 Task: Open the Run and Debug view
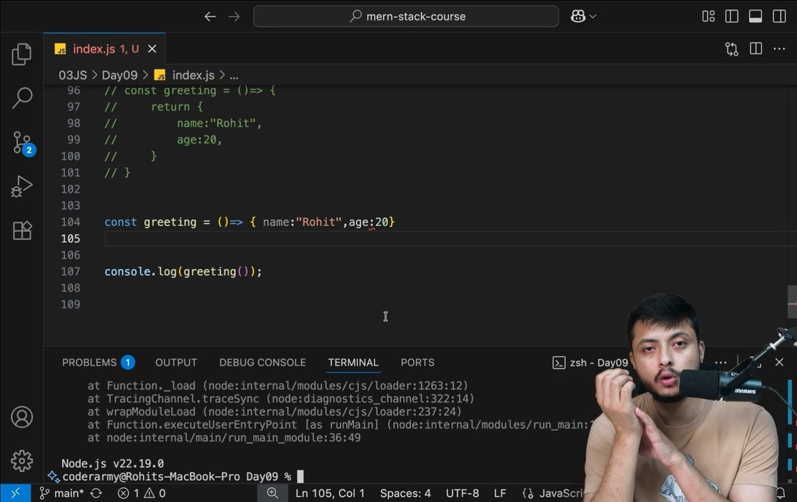click(x=22, y=187)
